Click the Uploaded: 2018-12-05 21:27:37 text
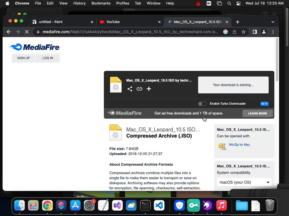The image size is (289, 216). click(x=136, y=154)
